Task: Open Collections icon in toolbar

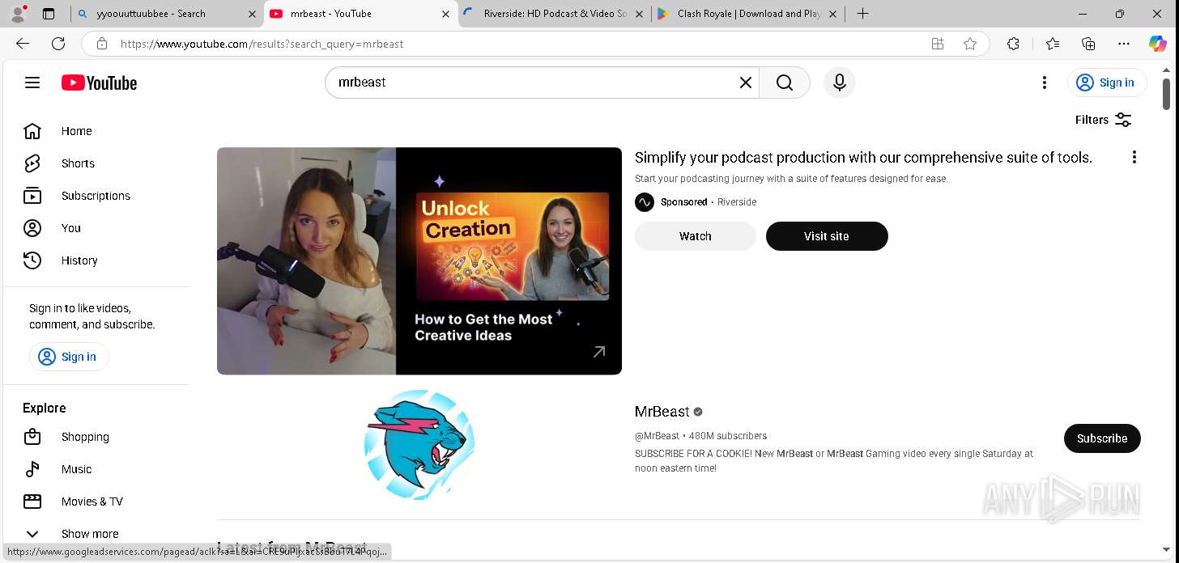Action: 1088,44
